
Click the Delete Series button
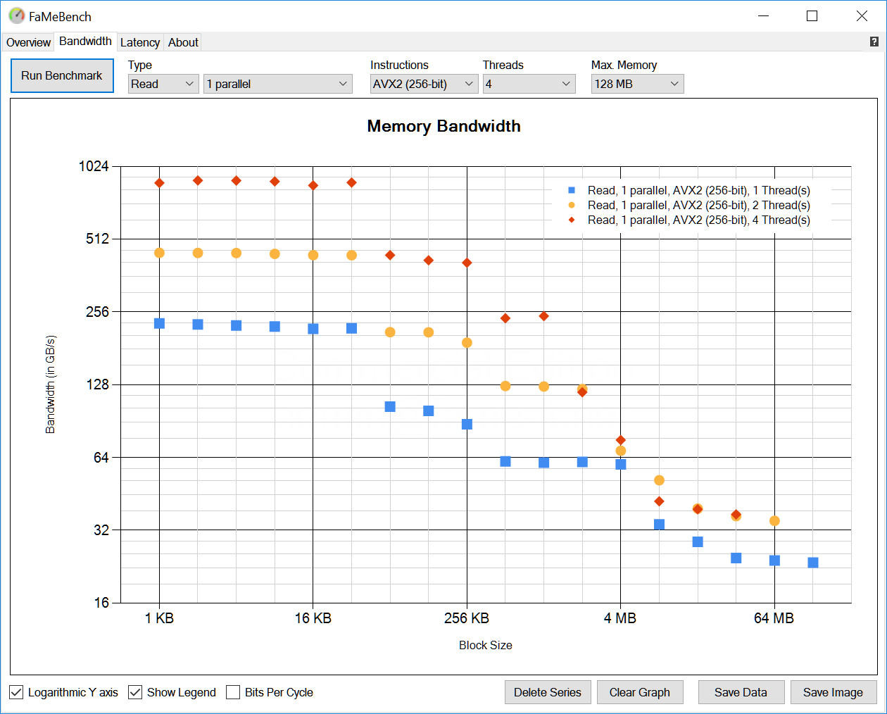548,692
